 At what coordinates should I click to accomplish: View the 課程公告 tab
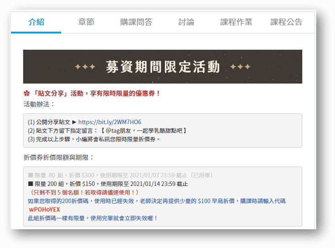[x=286, y=22]
